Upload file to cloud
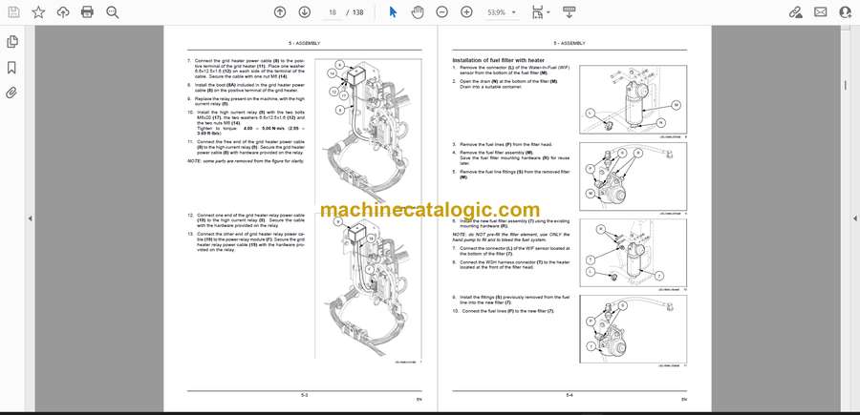The height and width of the screenshot is (415, 860). [x=63, y=12]
